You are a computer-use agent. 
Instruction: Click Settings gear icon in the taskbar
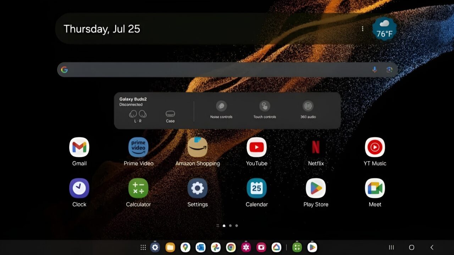coord(155,247)
